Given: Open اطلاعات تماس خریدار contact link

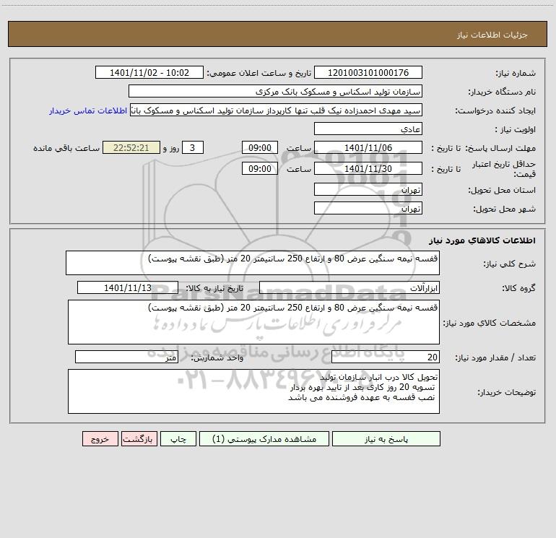Looking at the screenshot, I should click(x=88, y=110).
